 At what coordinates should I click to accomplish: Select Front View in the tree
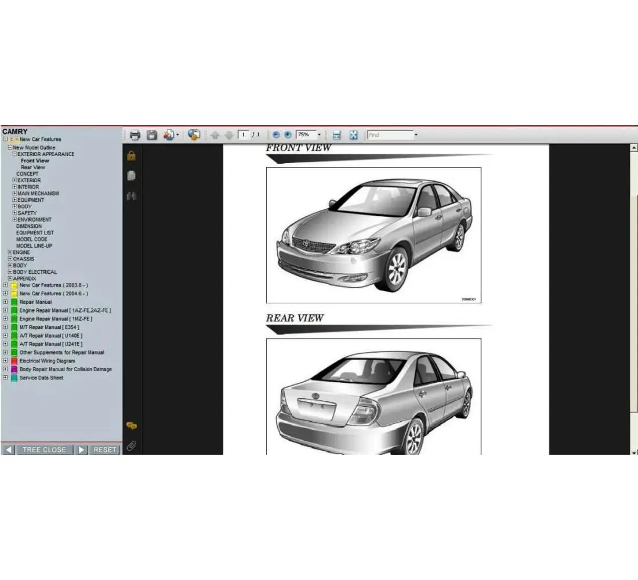pyautogui.click(x=35, y=161)
